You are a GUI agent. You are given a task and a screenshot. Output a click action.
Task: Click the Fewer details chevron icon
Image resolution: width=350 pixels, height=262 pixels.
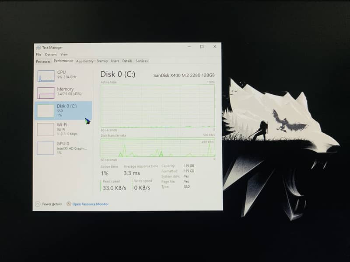point(38,204)
